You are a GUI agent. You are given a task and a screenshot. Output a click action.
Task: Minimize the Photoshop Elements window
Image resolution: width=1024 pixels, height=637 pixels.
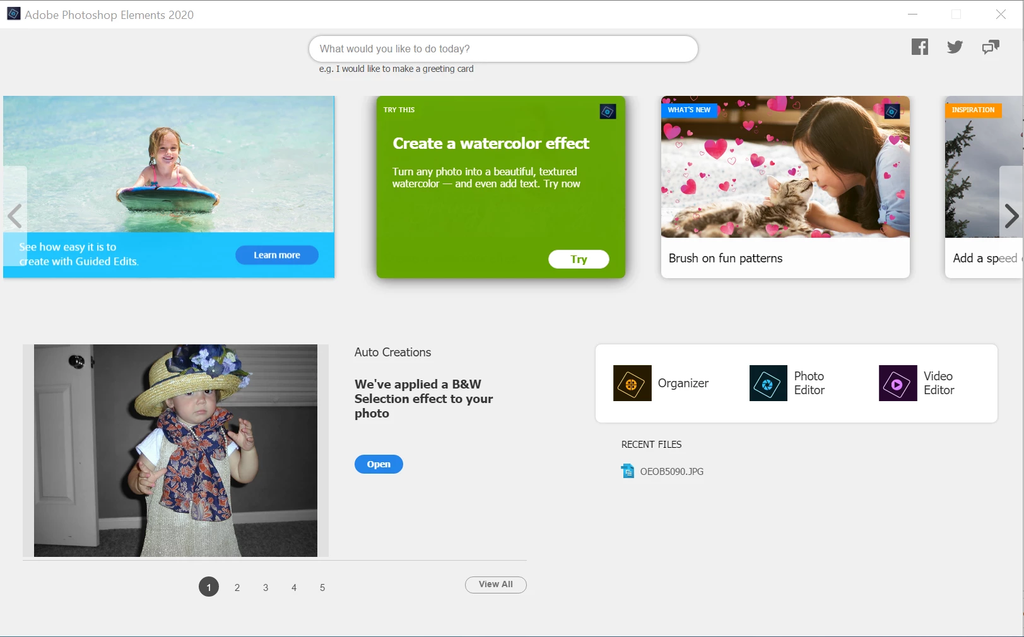coord(912,14)
